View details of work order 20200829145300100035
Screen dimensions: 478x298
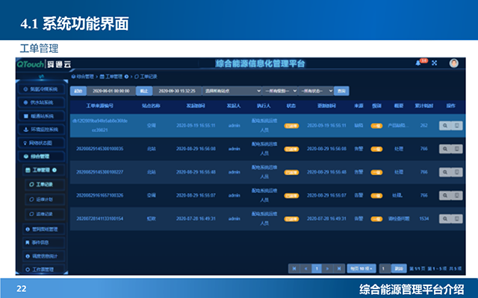tap(445, 149)
